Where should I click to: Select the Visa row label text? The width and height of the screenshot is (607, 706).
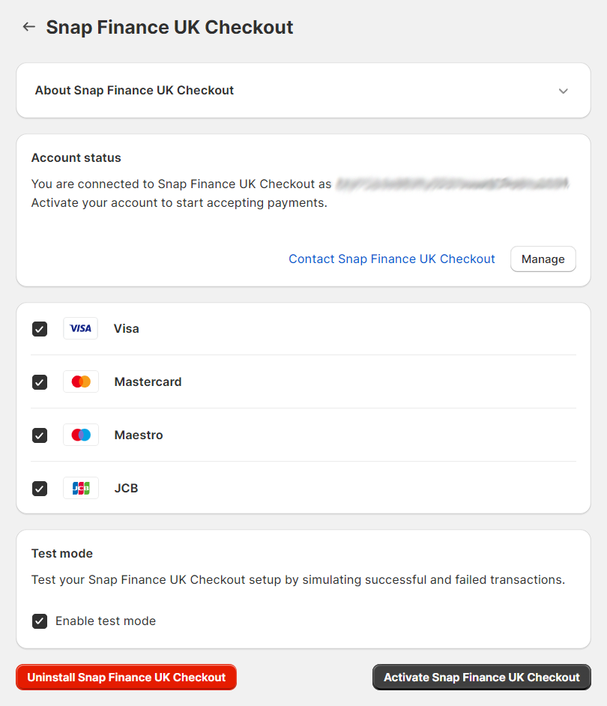pos(126,328)
